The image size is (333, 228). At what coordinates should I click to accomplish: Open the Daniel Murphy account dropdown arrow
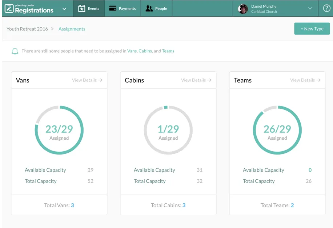[x=310, y=8]
